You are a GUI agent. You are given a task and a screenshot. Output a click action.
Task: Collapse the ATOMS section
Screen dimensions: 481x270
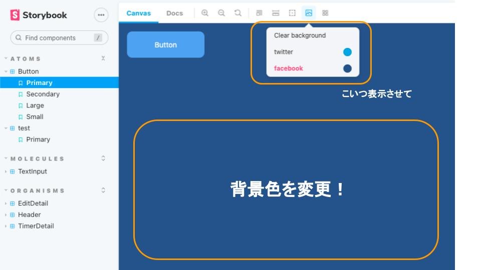point(6,58)
